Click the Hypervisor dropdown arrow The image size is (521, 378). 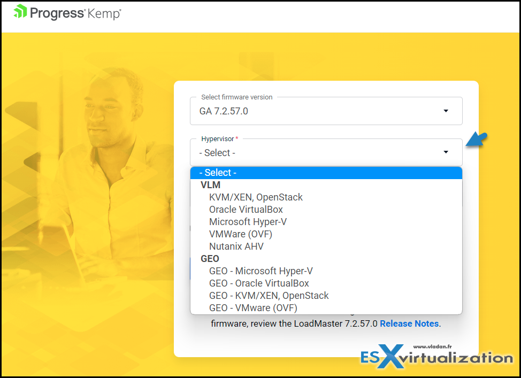(446, 152)
